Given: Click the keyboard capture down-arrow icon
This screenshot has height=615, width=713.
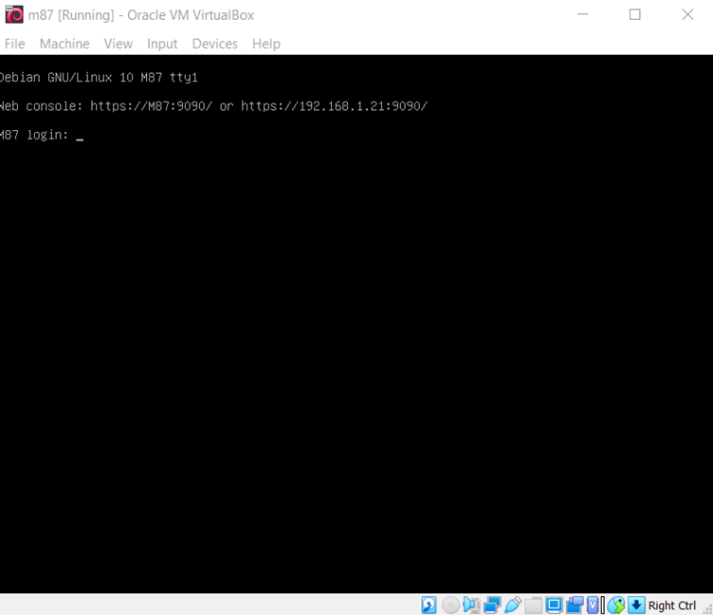Looking at the screenshot, I should pos(636,605).
